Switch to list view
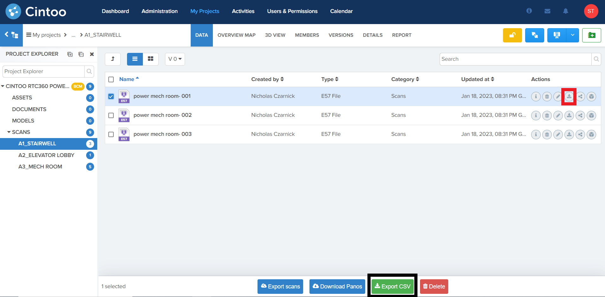Image resolution: width=605 pixels, height=297 pixels. pyautogui.click(x=135, y=59)
